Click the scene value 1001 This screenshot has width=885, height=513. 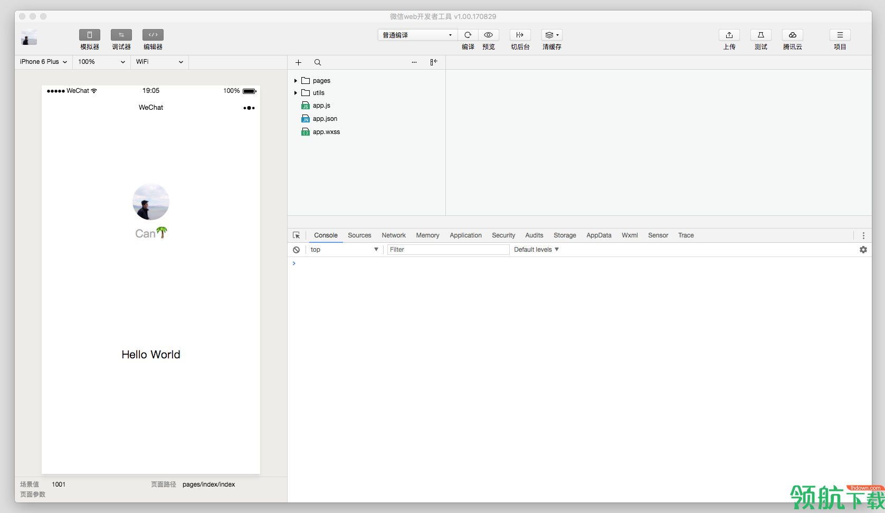[x=59, y=484]
